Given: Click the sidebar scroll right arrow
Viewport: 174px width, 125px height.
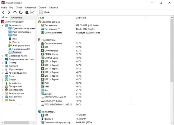Looking at the screenshot, I should [x=34, y=123].
